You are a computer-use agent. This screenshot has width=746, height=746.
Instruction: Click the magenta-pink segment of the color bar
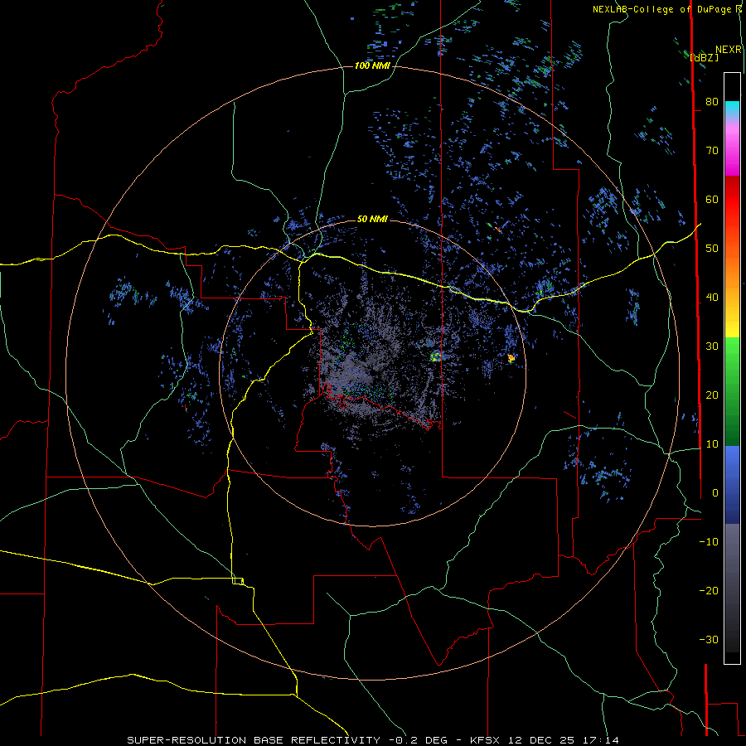(x=732, y=150)
